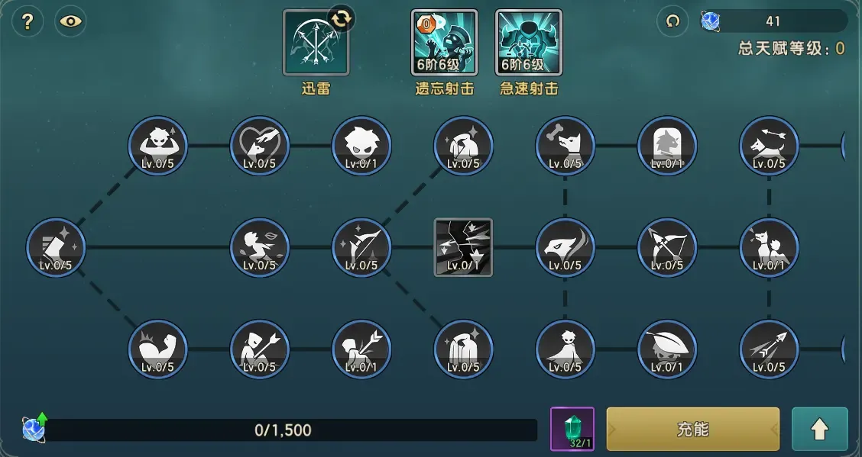Select the square lightning-shot talent node
Image resolution: width=862 pixels, height=457 pixels.
pos(463,247)
